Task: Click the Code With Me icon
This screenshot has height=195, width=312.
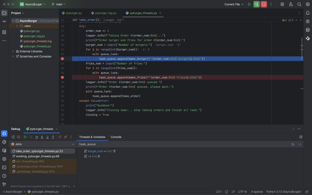Action: tap(291, 4)
